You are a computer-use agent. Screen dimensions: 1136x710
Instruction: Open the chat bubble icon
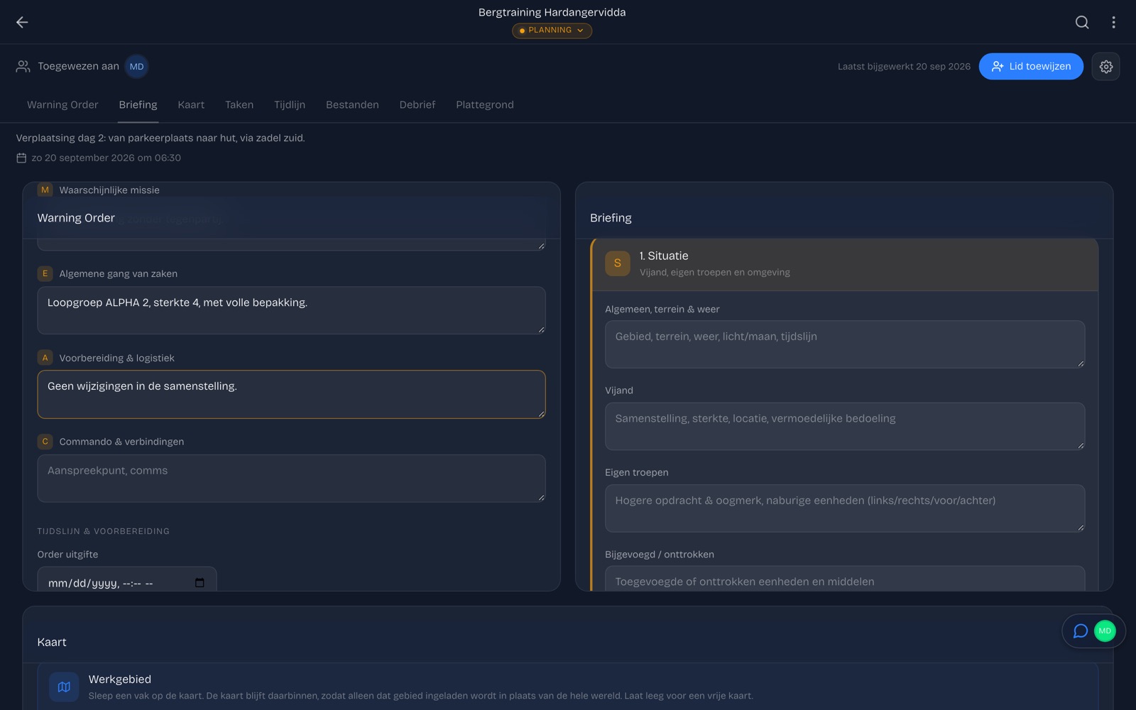click(1080, 630)
